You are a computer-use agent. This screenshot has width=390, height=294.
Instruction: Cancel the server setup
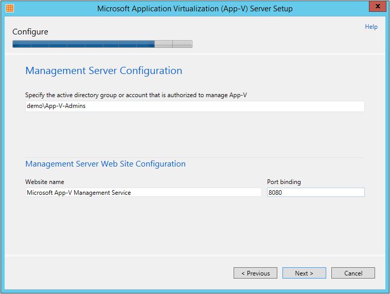pos(353,273)
